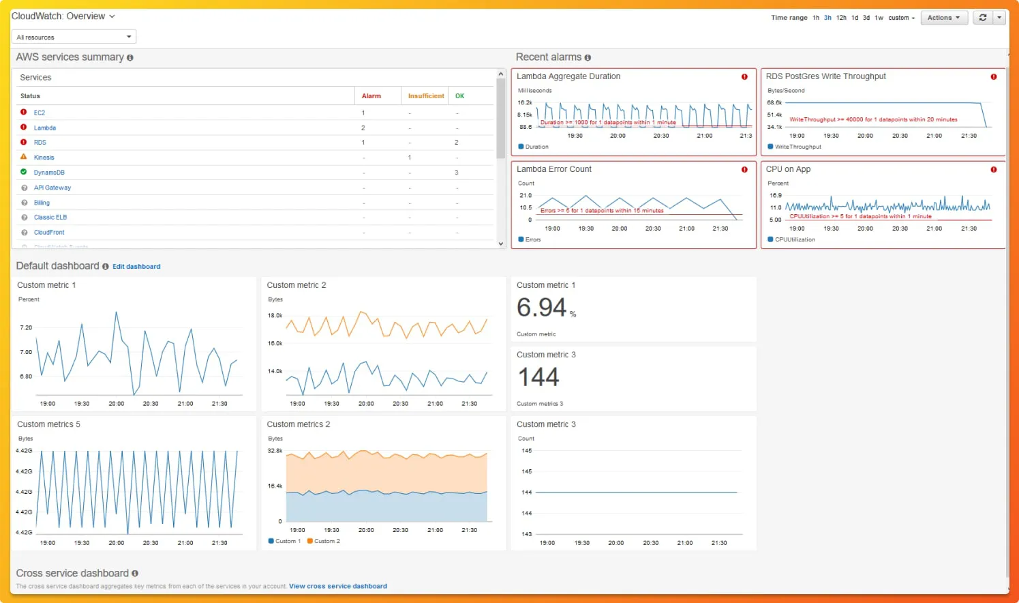
Task: Click the gray status icon for API Gateway
Action: tap(25, 188)
